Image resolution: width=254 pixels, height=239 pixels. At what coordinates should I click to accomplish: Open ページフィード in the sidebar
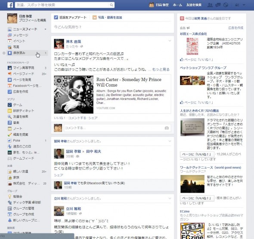click(x=24, y=74)
